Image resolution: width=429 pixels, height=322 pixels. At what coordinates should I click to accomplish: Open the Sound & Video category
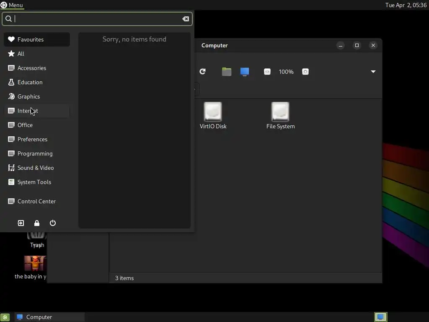[37, 168]
